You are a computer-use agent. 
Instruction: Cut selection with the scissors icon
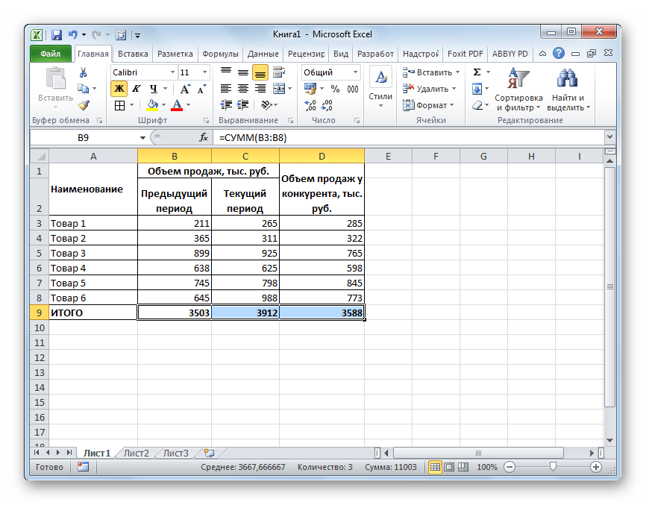click(x=84, y=72)
